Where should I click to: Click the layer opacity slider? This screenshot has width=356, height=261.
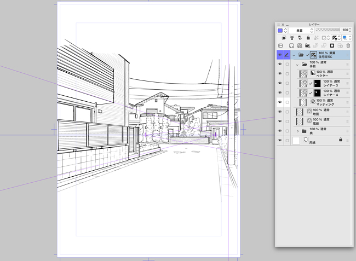coord(328,30)
